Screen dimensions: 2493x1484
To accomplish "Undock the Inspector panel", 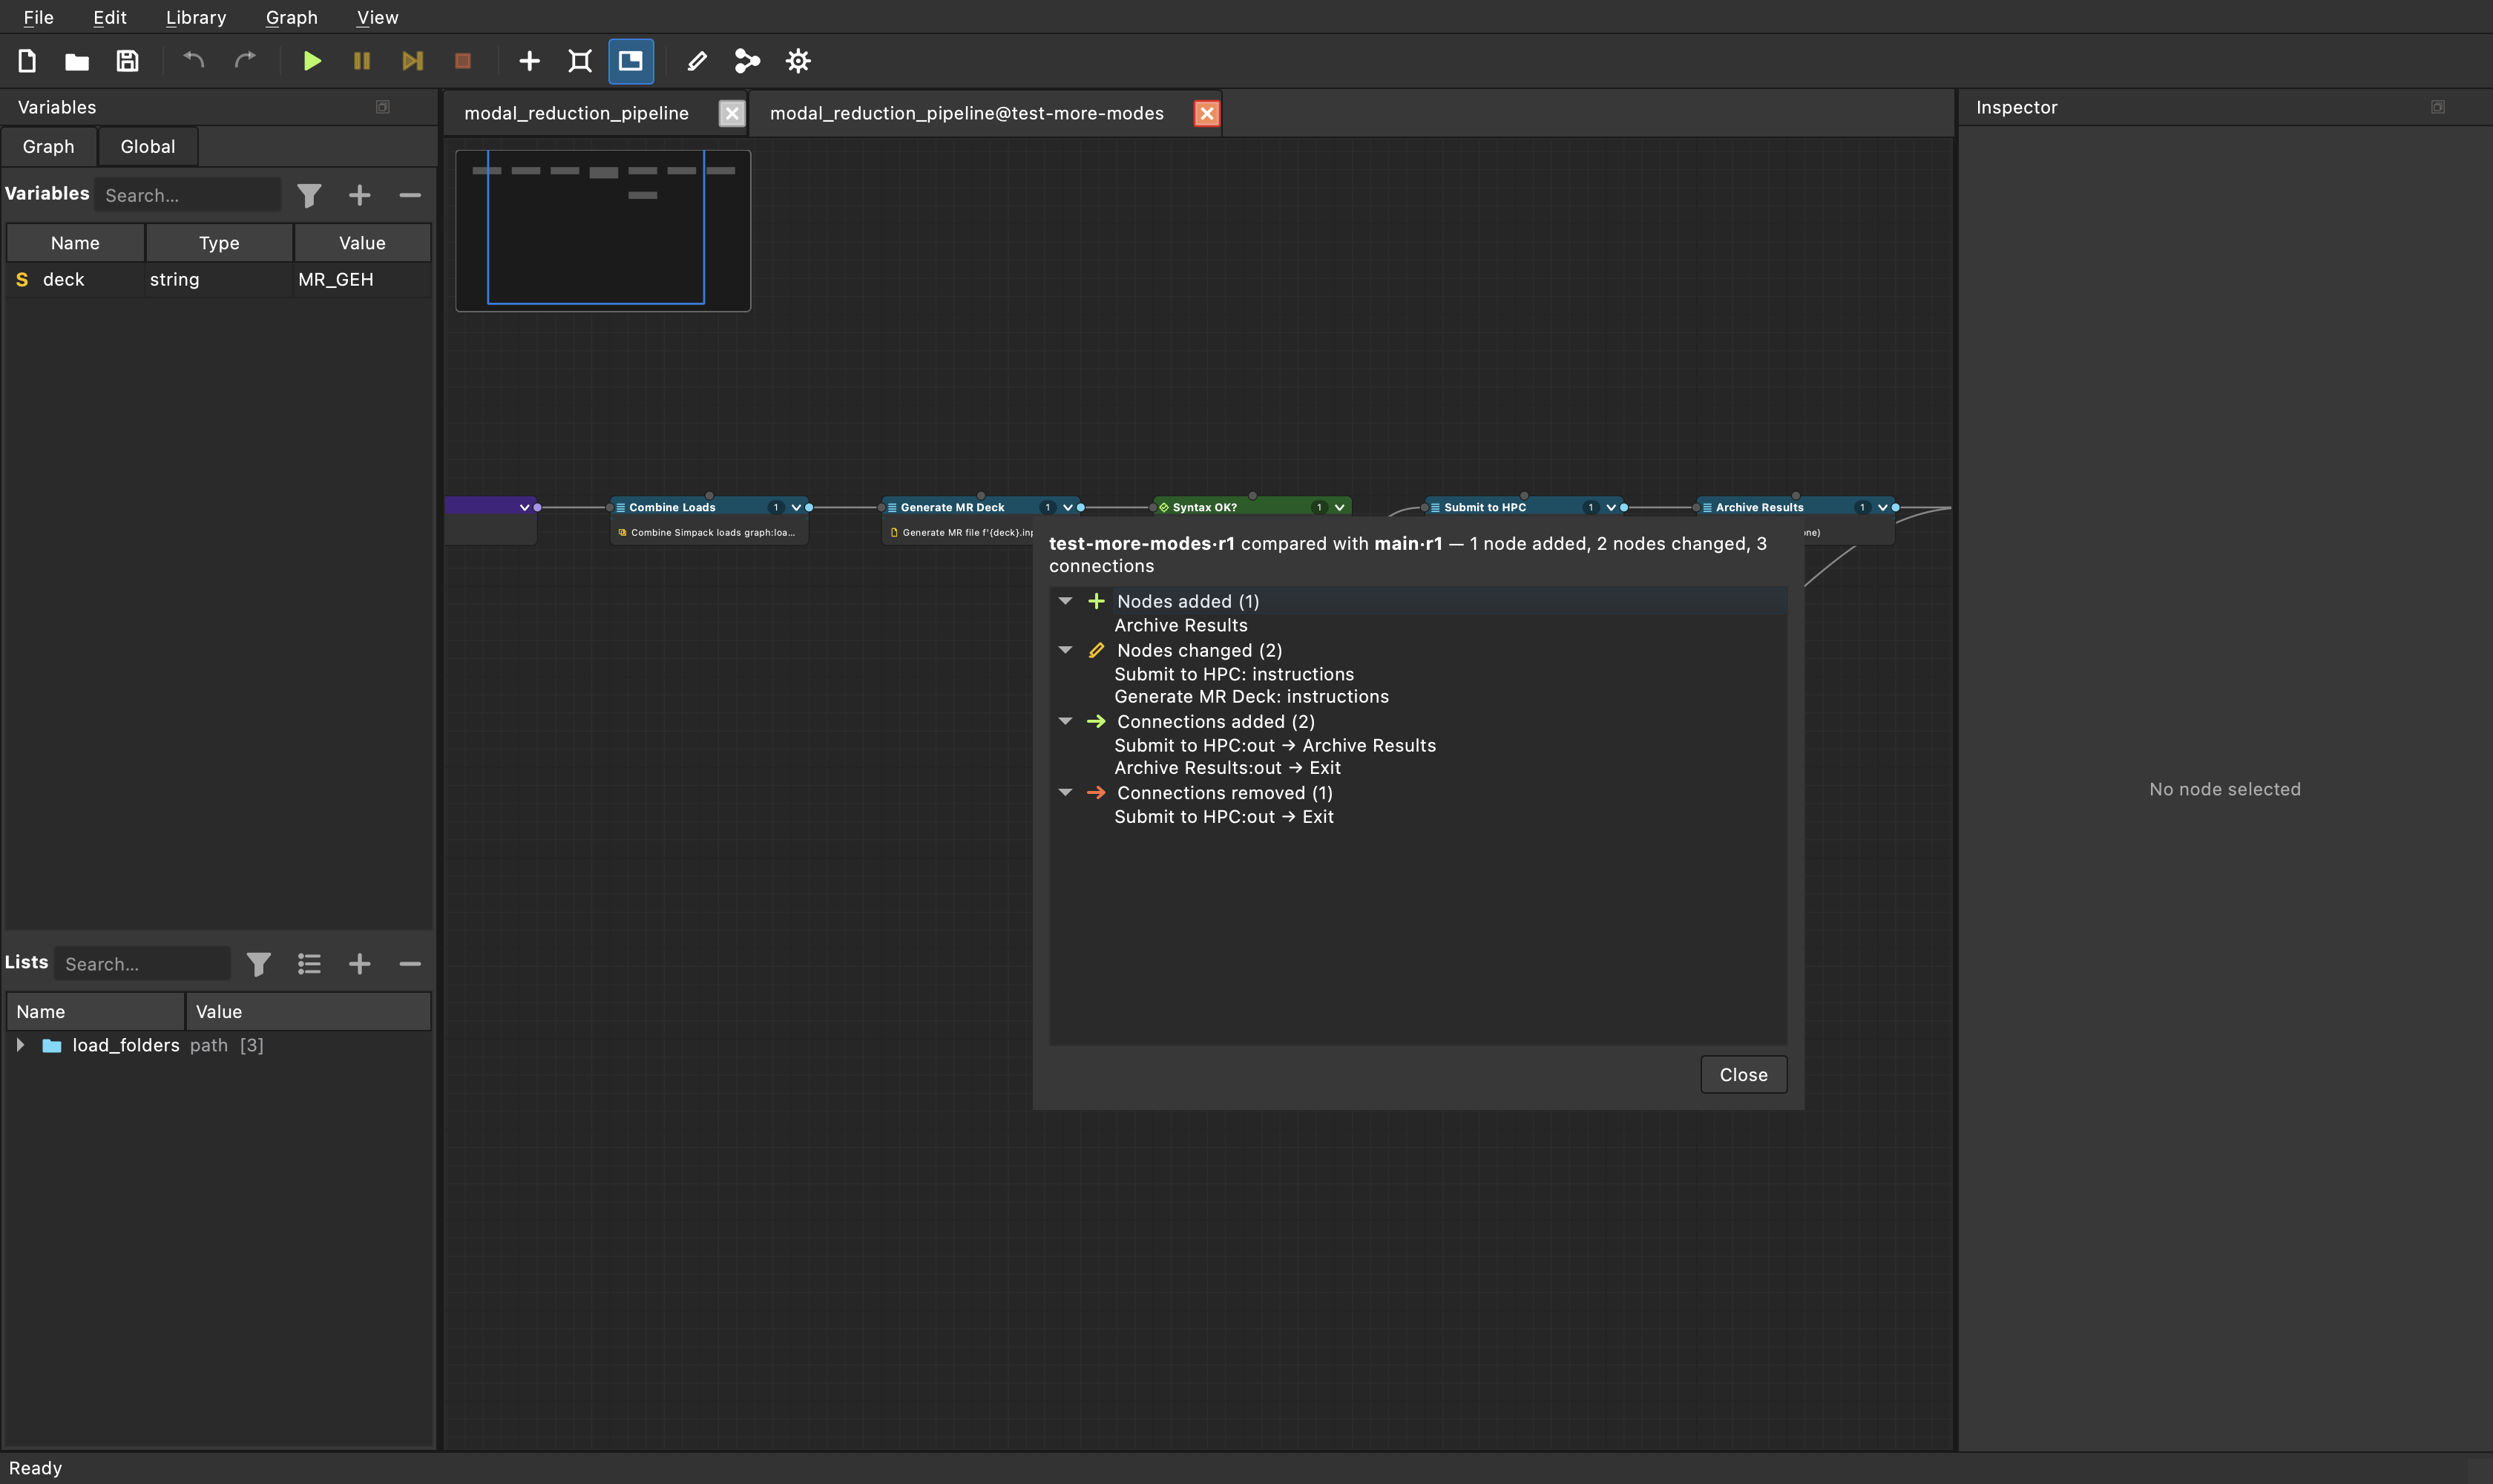I will pos(2437,107).
